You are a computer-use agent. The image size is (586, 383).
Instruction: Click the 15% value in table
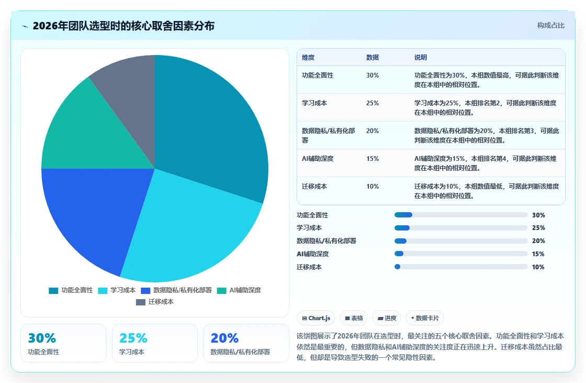click(372, 159)
